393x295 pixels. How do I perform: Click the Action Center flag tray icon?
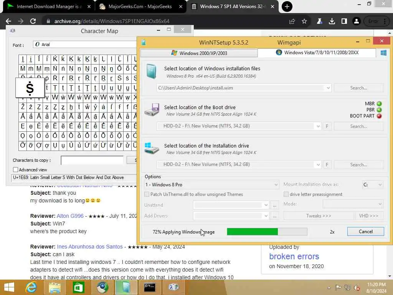click(338, 288)
